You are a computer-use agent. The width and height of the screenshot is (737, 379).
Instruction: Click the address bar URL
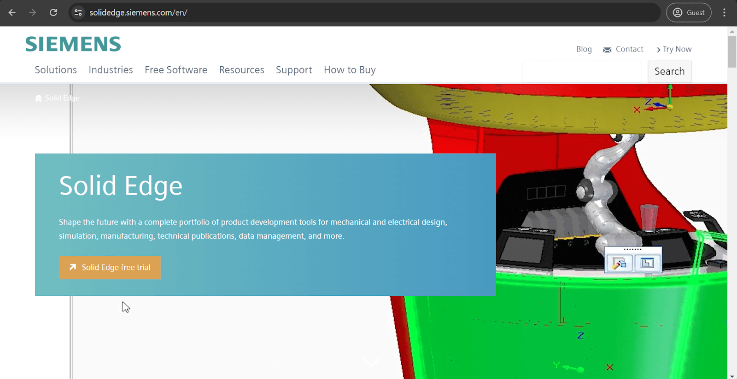[x=138, y=12]
